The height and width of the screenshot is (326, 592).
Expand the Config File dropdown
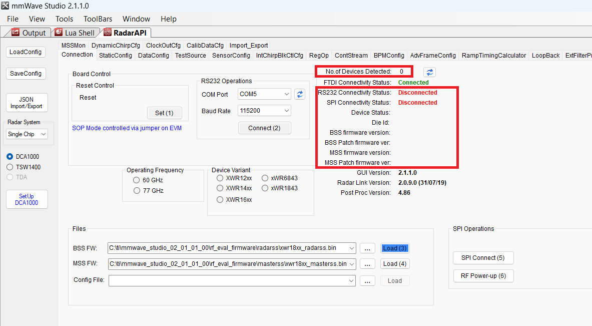[351, 280]
